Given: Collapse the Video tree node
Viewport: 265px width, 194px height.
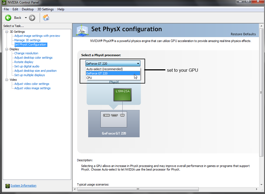Looking at the screenshot, I should click(x=7, y=80).
